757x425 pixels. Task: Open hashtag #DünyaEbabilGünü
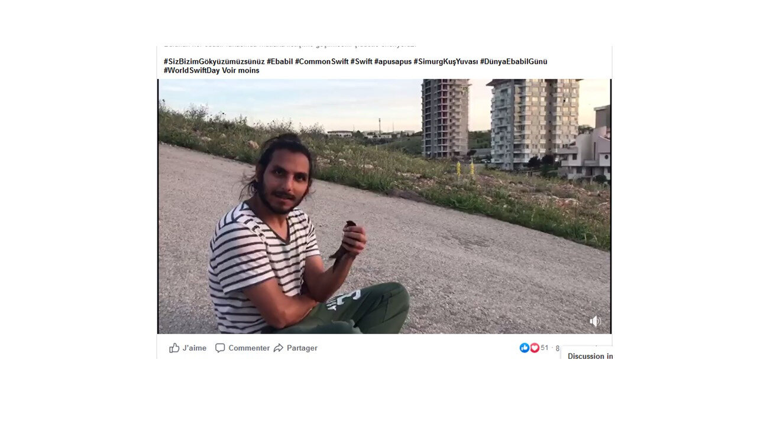(x=514, y=61)
